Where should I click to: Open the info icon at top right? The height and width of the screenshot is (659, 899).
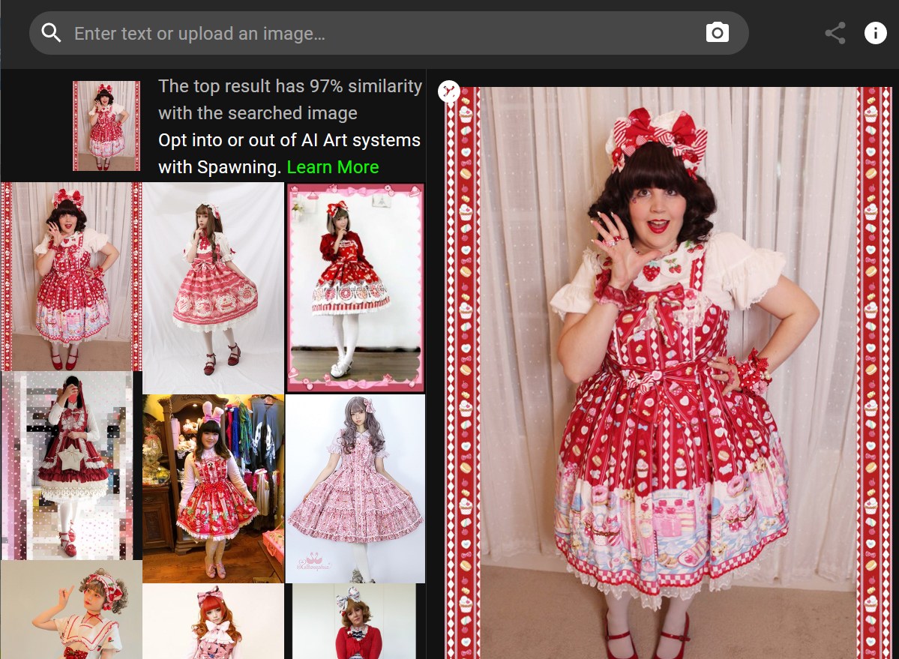(x=875, y=33)
